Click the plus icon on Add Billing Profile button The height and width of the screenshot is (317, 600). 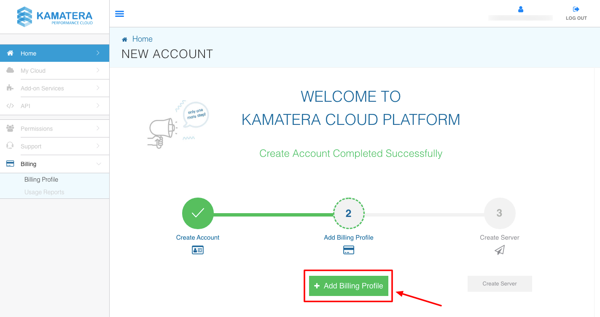tap(317, 286)
